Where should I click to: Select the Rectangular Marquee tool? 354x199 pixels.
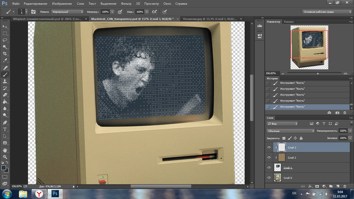pos(5,33)
